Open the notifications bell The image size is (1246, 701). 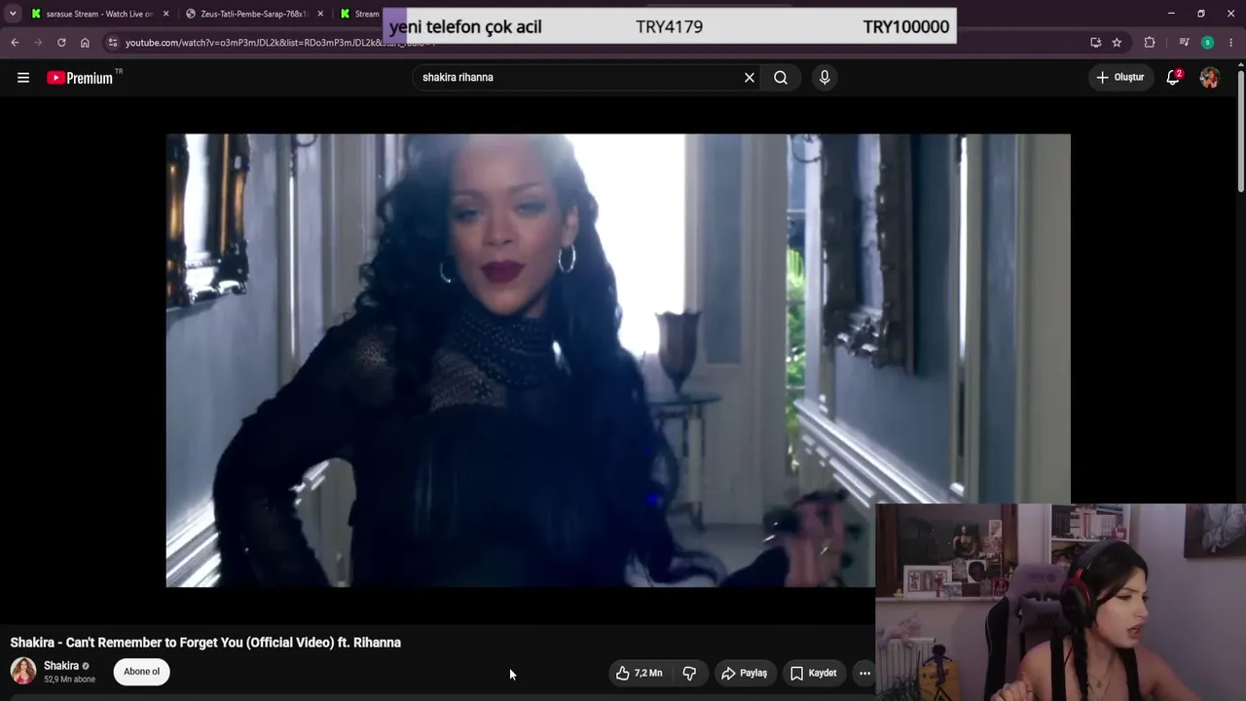[x=1173, y=78]
